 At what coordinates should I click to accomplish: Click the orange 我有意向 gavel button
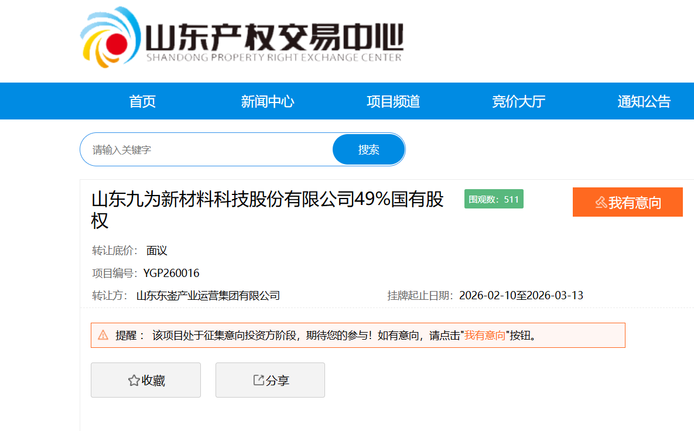click(x=627, y=203)
